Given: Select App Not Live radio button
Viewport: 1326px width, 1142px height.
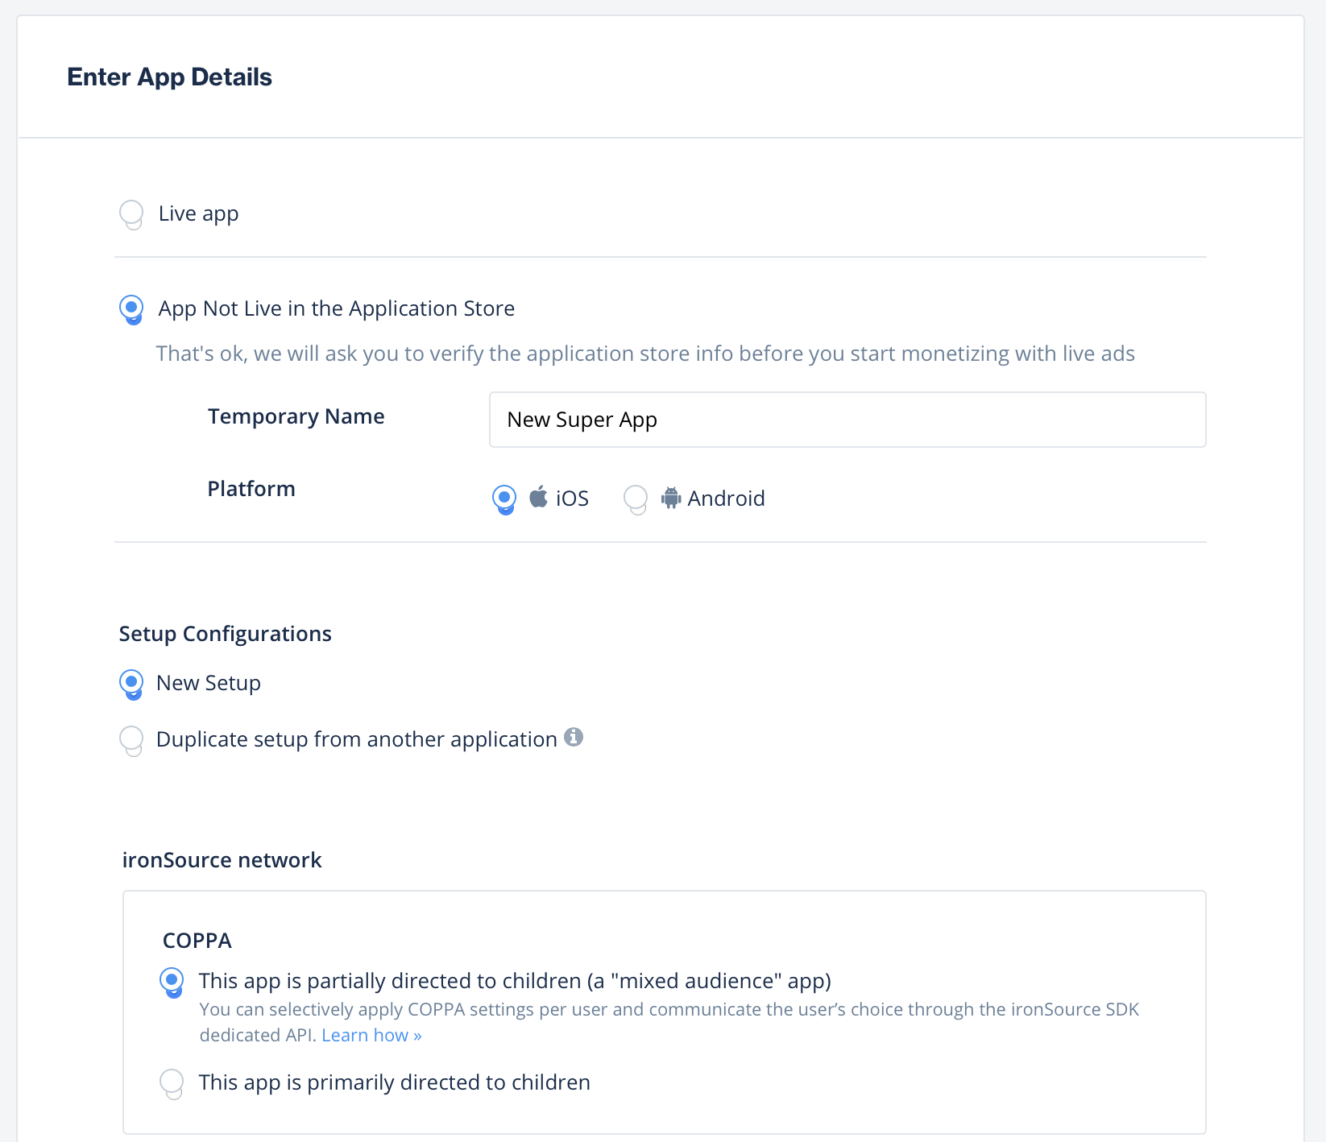Looking at the screenshot, I should tap(131, 308).
